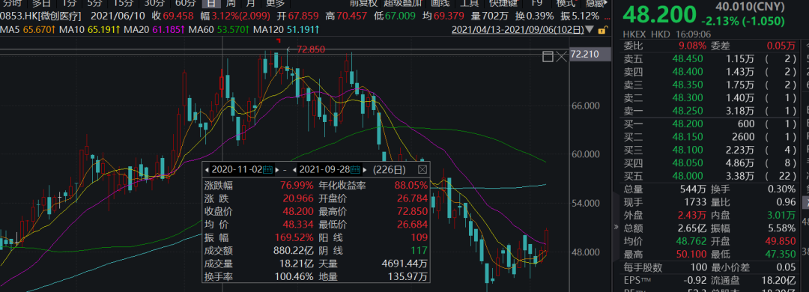This screenshot has width=809, height=292.
Task: Step end date 2021-09-28 backward
Action: pyautogui.click(x=294, y=169)
